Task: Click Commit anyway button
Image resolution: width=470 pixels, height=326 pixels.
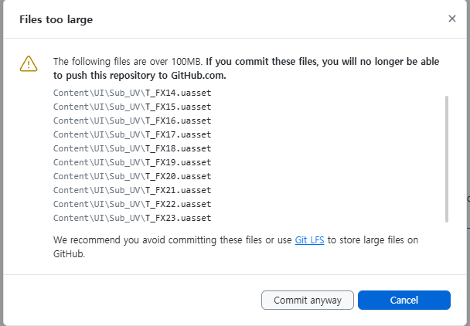Action: click(x=307, y=300)
